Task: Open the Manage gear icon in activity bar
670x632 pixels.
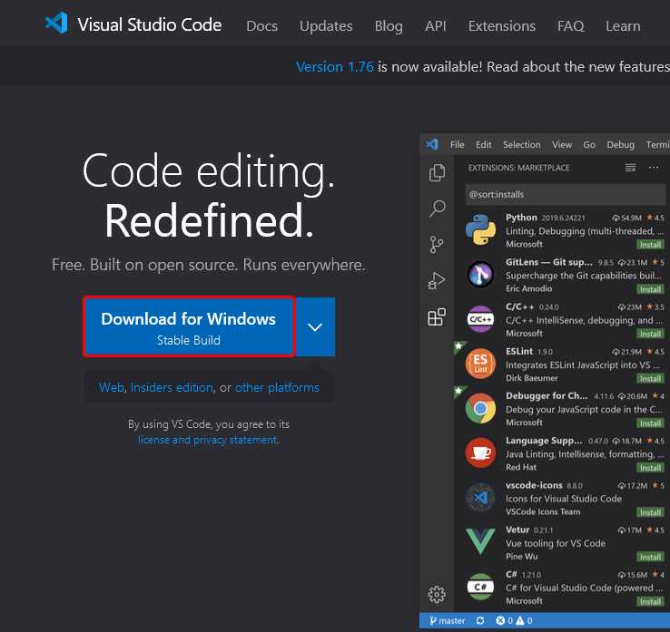Action: (437, 594)
